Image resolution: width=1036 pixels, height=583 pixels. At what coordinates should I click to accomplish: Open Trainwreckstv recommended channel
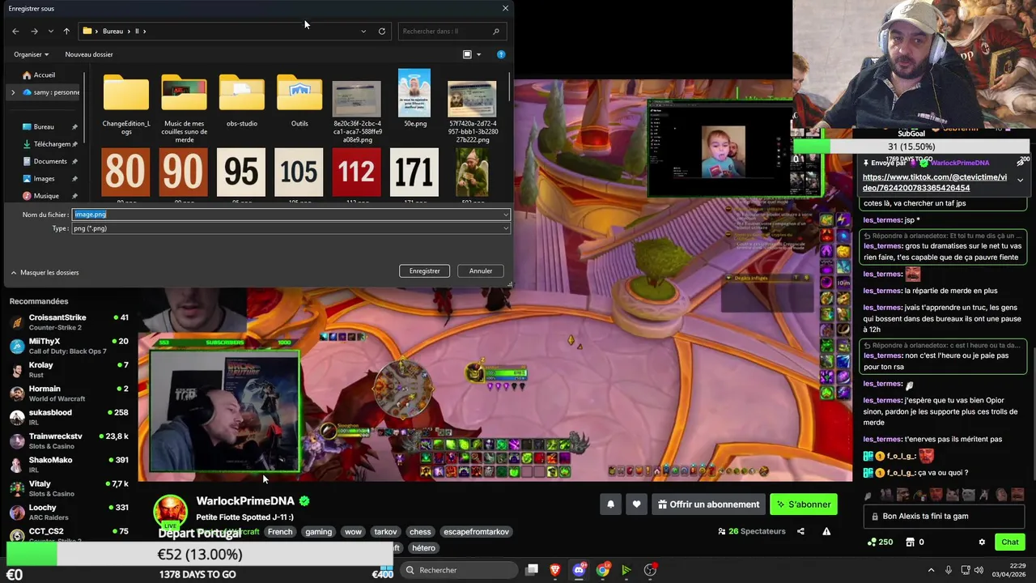69,440
